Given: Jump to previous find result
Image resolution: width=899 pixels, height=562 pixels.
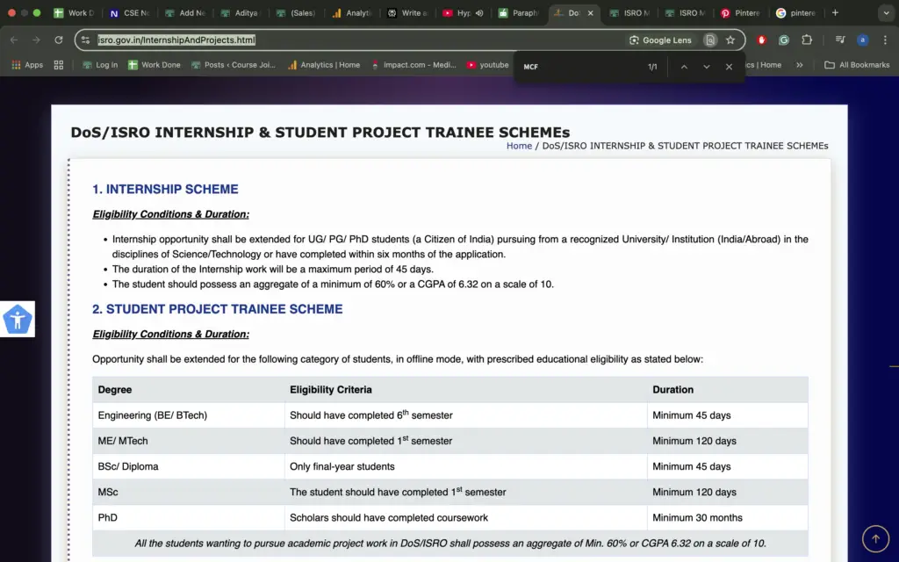Looking at the screenshot, I should coord(684,67).
